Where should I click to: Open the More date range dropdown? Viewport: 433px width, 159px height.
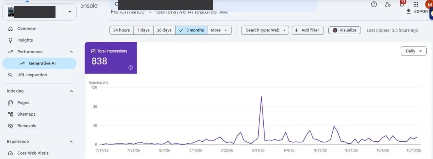[x=219, y=30]
